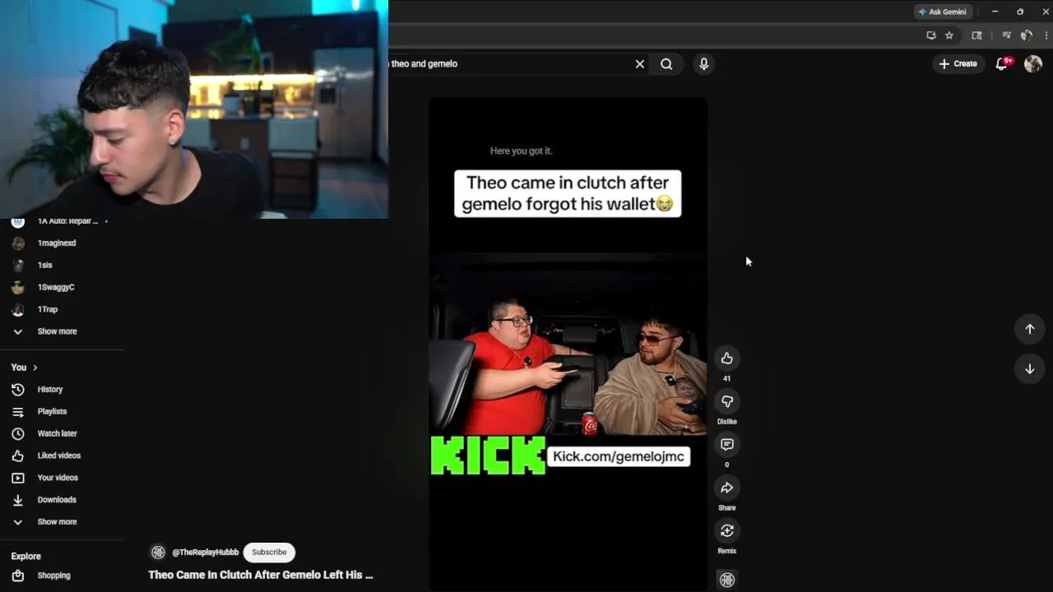This screenshot has width=1053, height=592.
Task: Clear the search box with the X
Action: coord(639,63)
